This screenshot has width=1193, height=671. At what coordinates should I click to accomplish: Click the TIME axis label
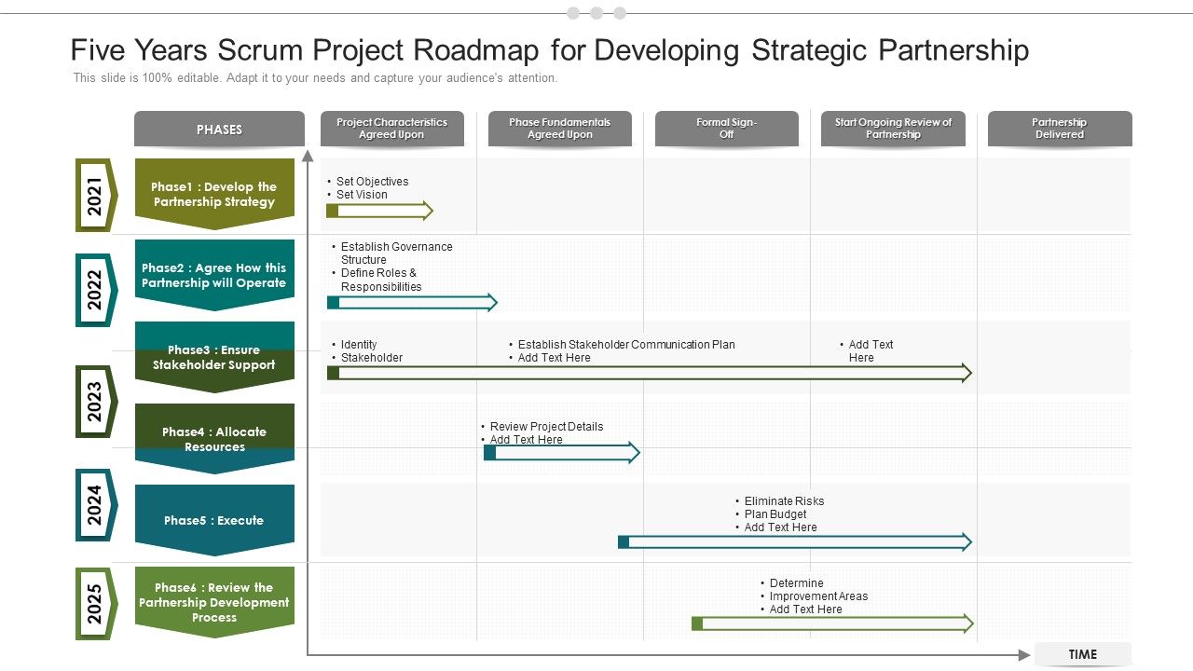[1082, 654]
